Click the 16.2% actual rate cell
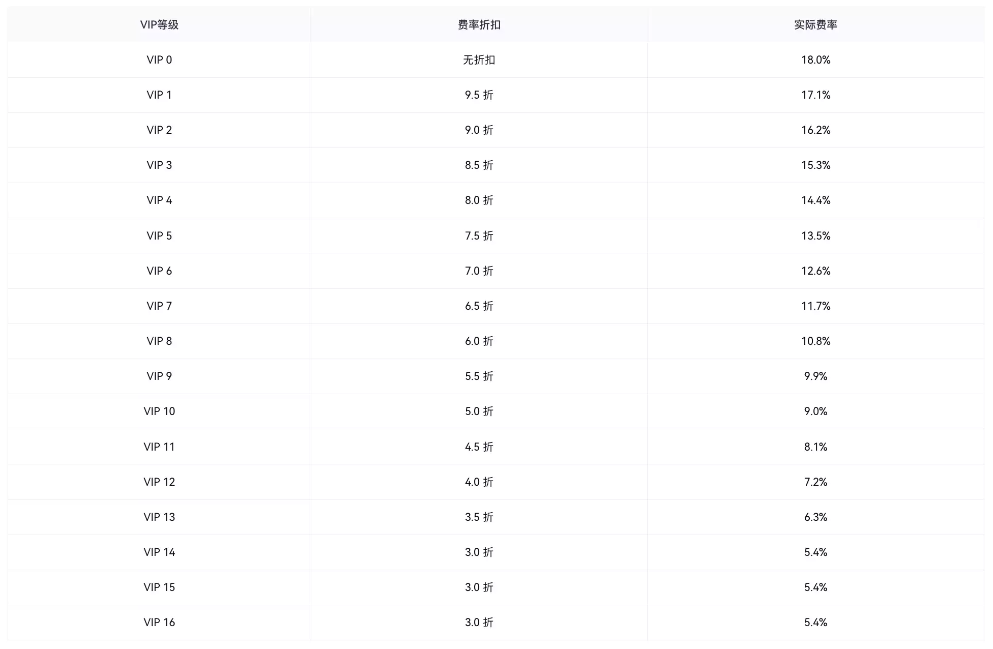The width and height of the screenshot is (993, 649). tap(815, 130)
